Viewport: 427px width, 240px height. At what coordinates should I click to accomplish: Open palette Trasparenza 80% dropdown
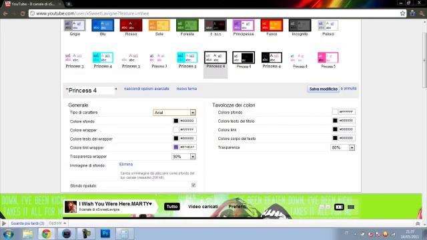[x=343, y=147]
